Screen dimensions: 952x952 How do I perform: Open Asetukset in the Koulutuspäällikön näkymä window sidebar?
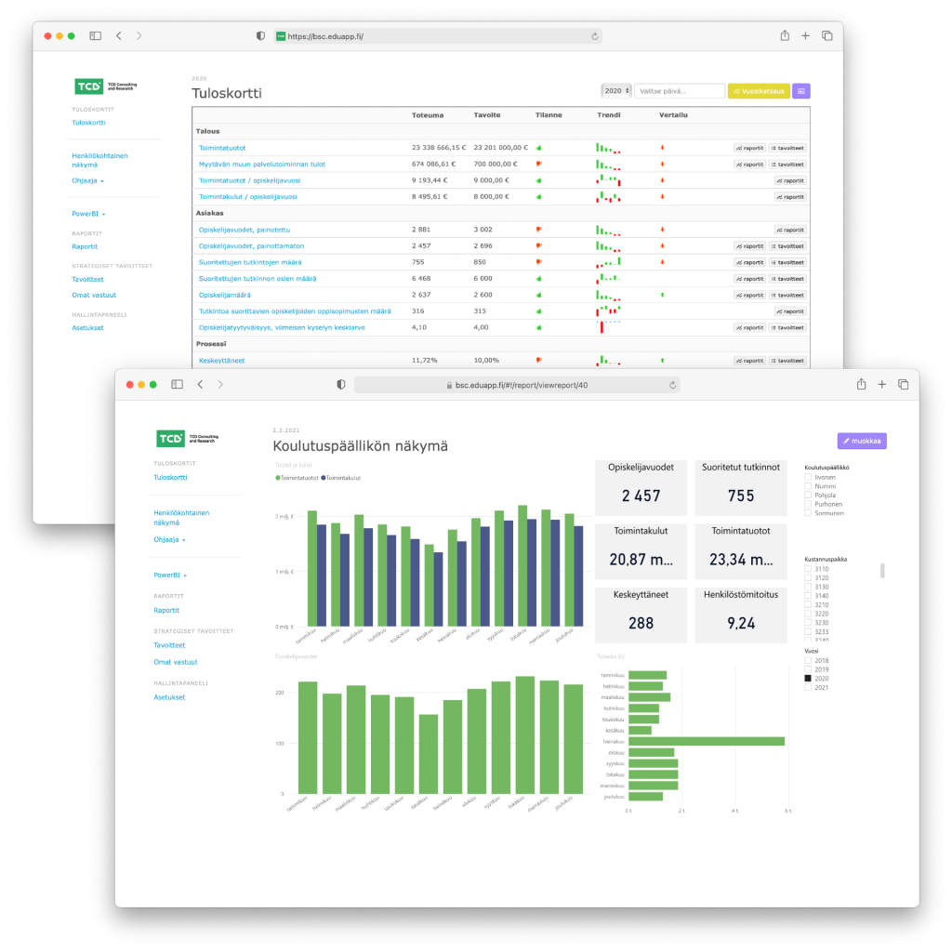[169, 697]
